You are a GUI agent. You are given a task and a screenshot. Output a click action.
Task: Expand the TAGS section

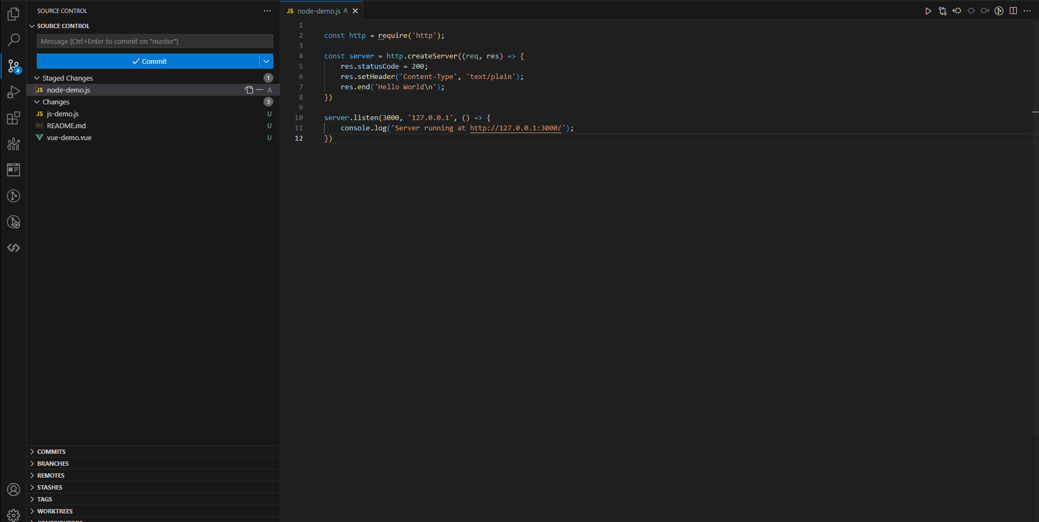tap(153, 499)
